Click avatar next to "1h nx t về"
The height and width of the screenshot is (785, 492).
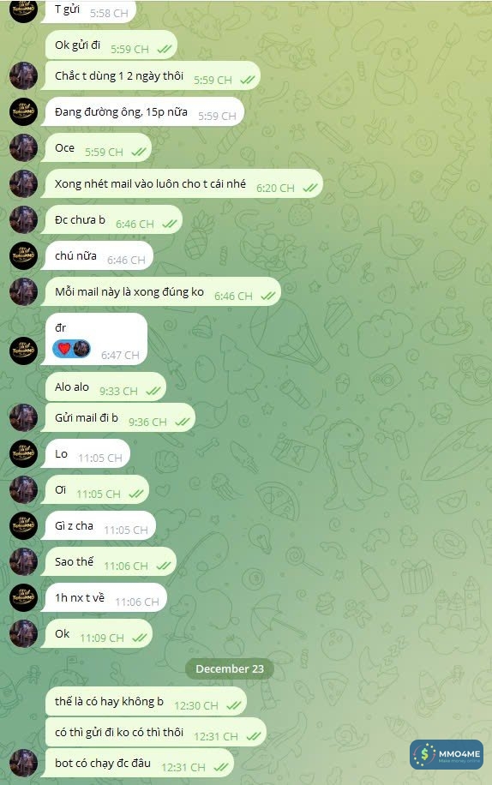tap(23, 598)
